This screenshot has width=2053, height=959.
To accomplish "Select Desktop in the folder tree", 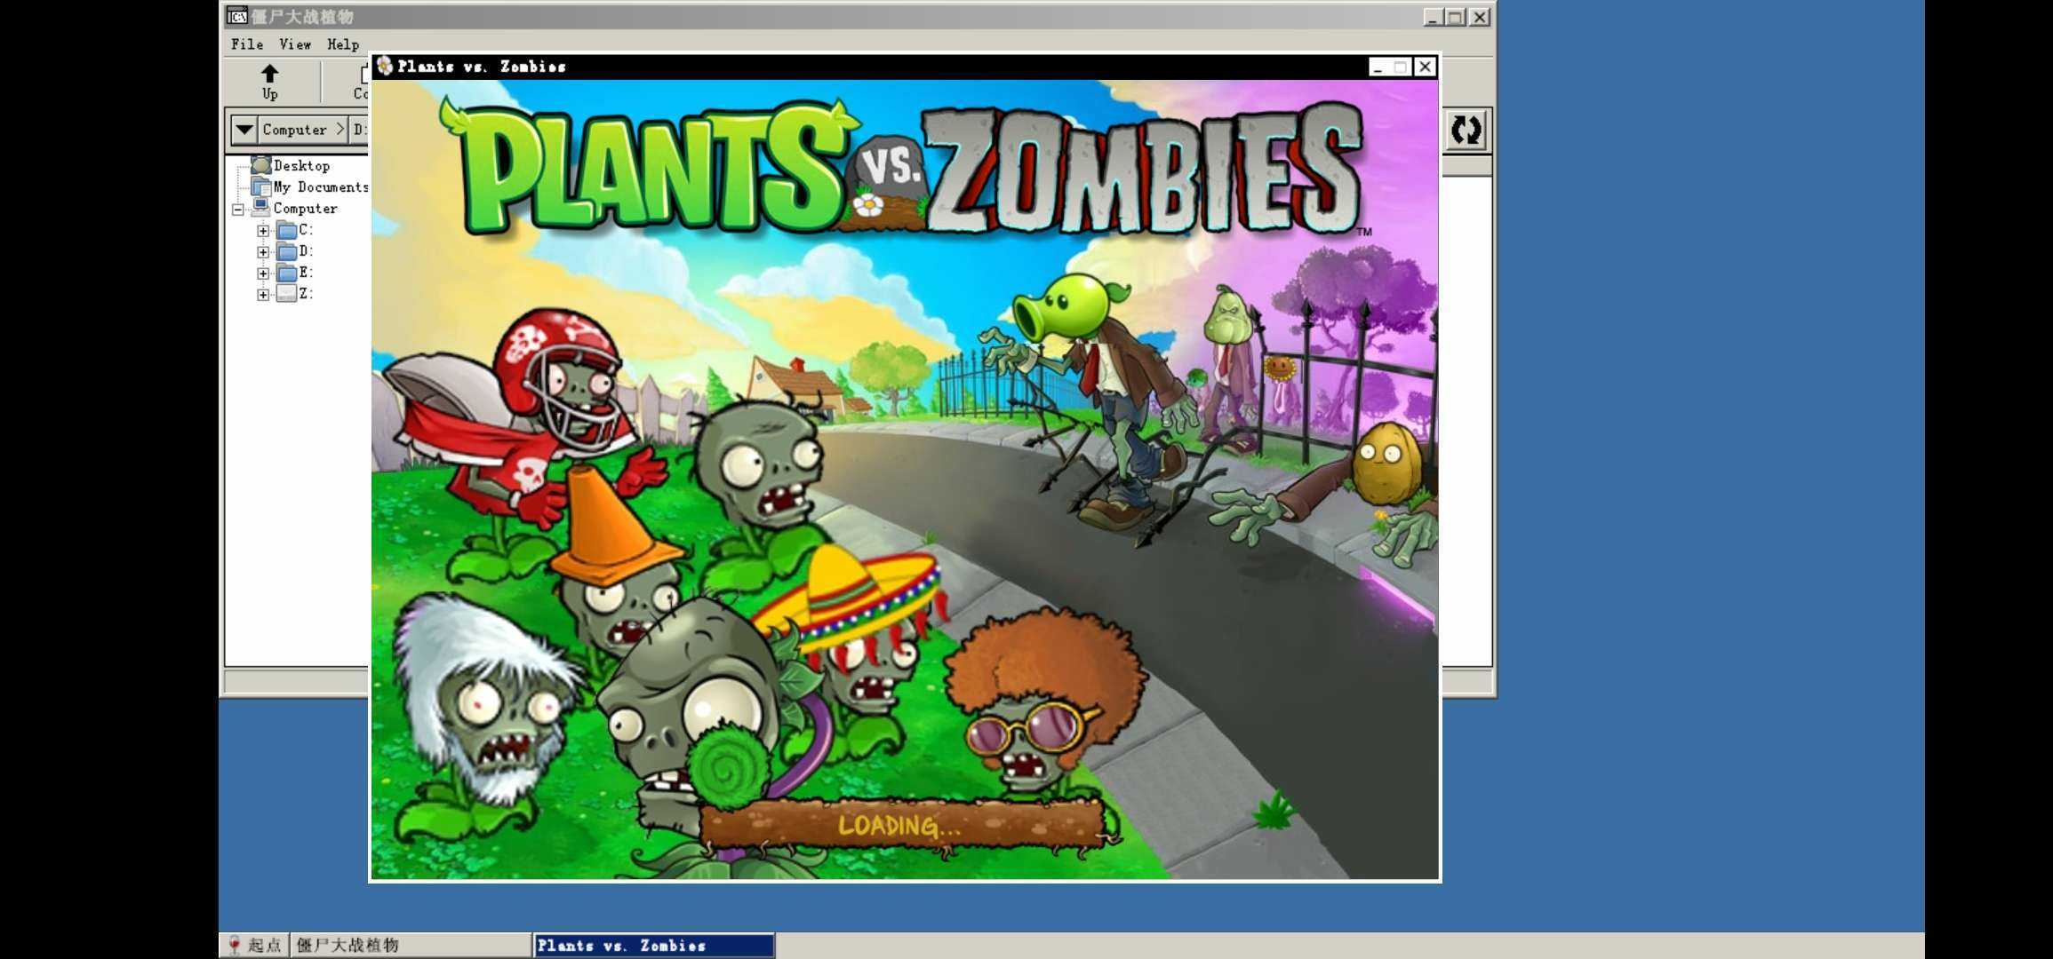I will tap(301, 166).
